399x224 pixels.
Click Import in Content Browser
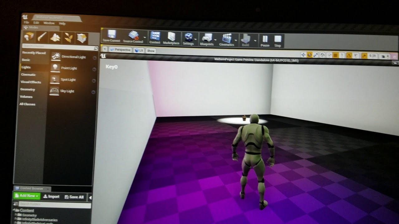(51, 196)
